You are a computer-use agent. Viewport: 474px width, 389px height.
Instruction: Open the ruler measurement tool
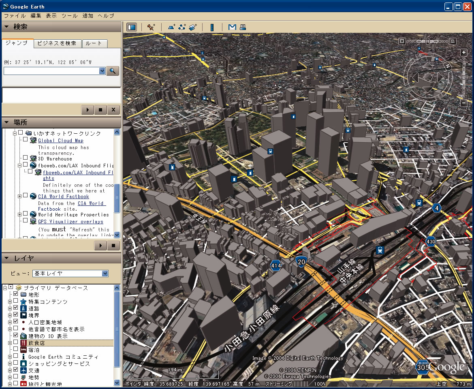[x=212, y=28]
